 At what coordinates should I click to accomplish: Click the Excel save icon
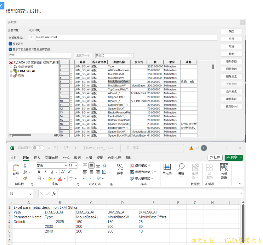tap(49, 148)
